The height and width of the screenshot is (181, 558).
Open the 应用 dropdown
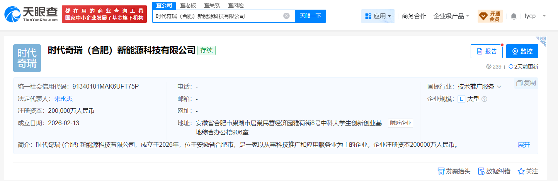click(x=378, y=16)
